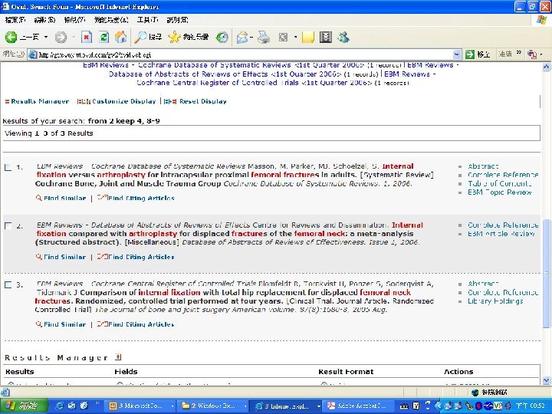
Task: Go to Home with the house icon
Action: (x=121, y=37)
